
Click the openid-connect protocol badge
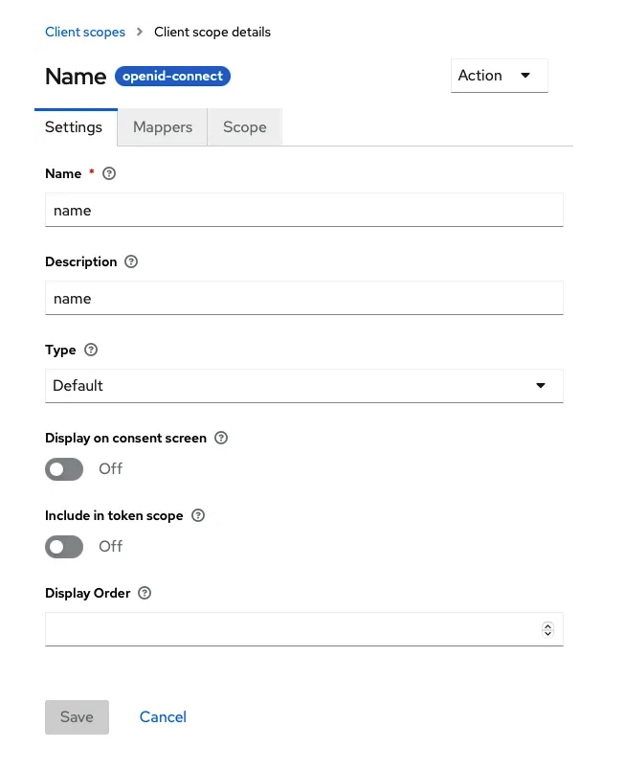point(172,76)
